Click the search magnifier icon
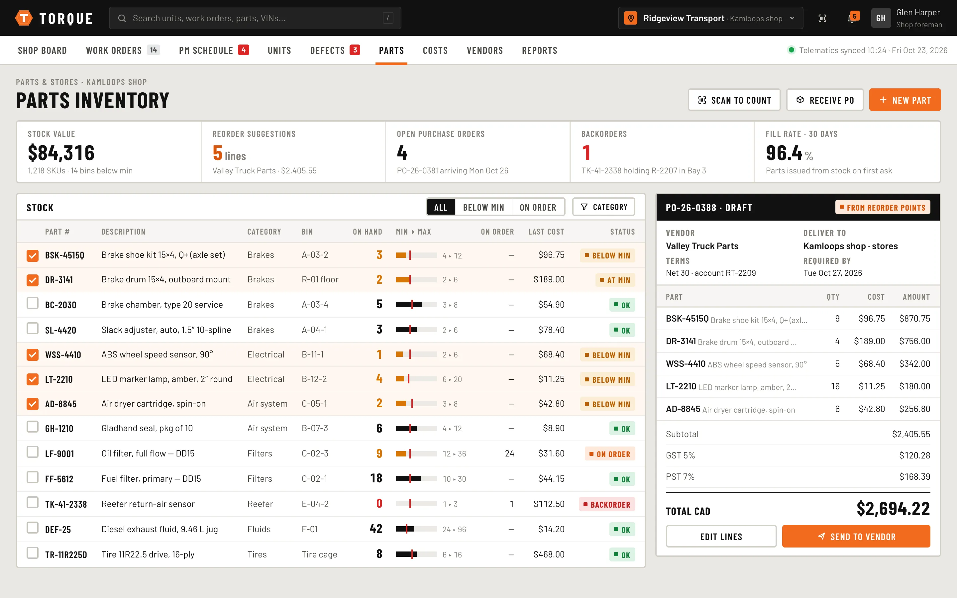957x598 pixels. tap(122, 18)
